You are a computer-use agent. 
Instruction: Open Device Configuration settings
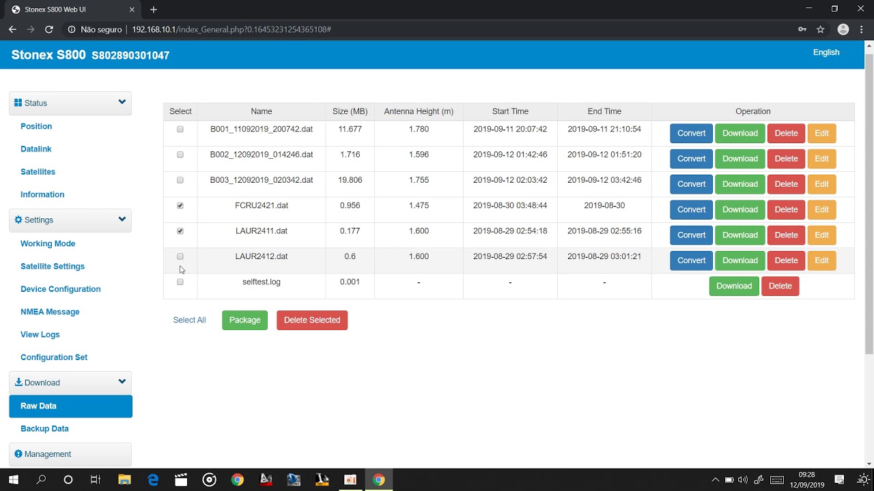click(61, 289)
